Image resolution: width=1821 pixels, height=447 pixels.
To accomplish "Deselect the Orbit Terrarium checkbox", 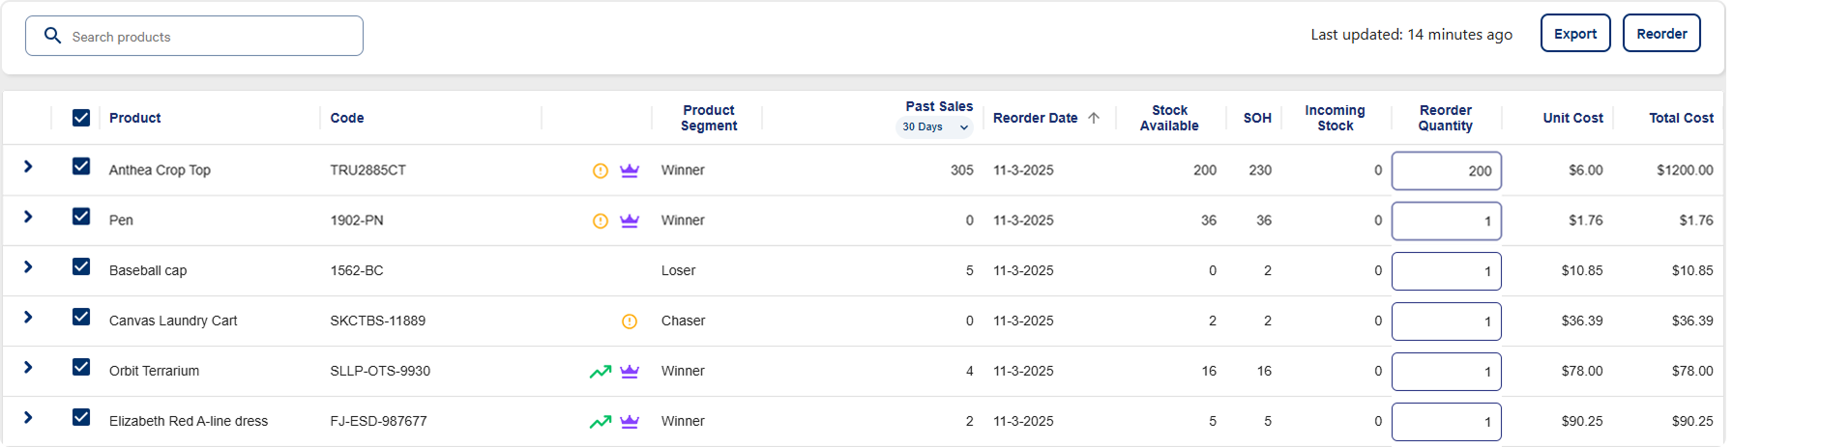I will (x=81, y=367).
